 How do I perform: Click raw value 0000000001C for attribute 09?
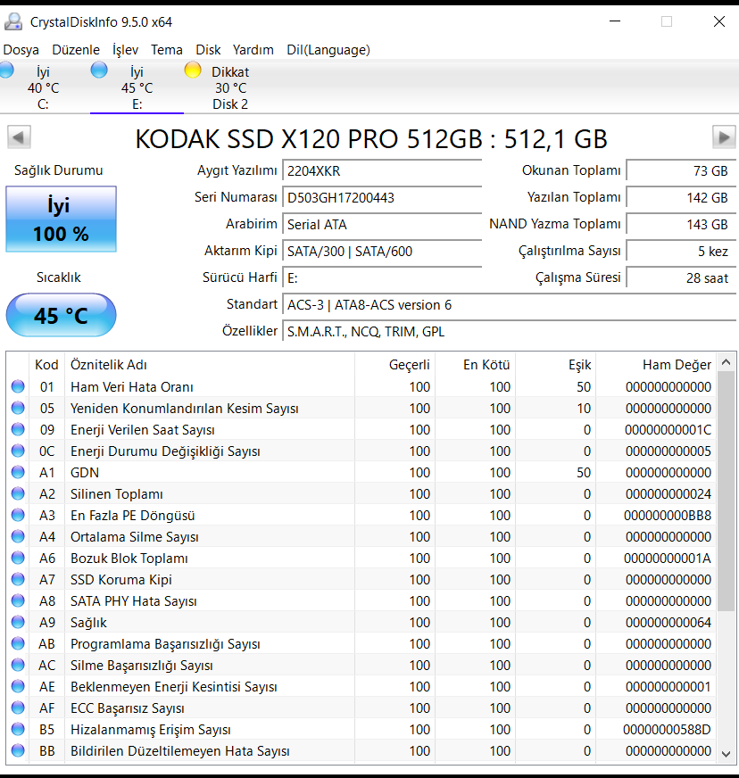[668, 430]
